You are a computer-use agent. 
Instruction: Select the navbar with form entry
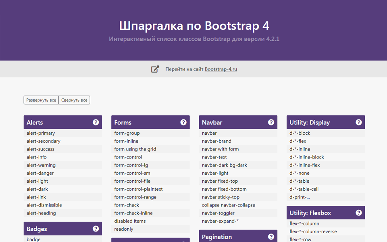coord(238,149)
